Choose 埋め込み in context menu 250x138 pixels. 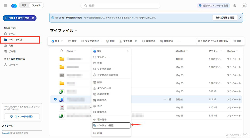click(111, 119)
